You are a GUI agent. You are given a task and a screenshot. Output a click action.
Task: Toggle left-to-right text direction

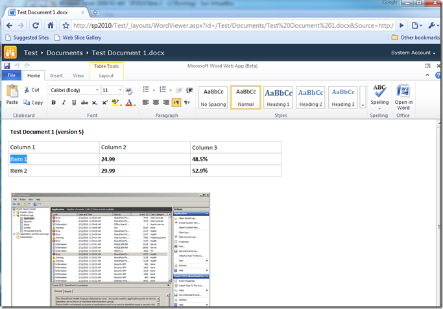[176, 103]
